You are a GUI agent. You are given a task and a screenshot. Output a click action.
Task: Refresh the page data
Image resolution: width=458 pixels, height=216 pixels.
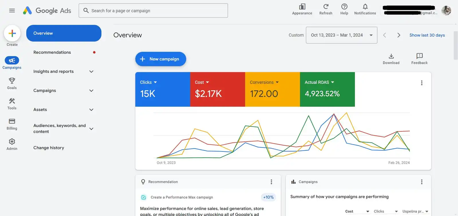(326, 9)
